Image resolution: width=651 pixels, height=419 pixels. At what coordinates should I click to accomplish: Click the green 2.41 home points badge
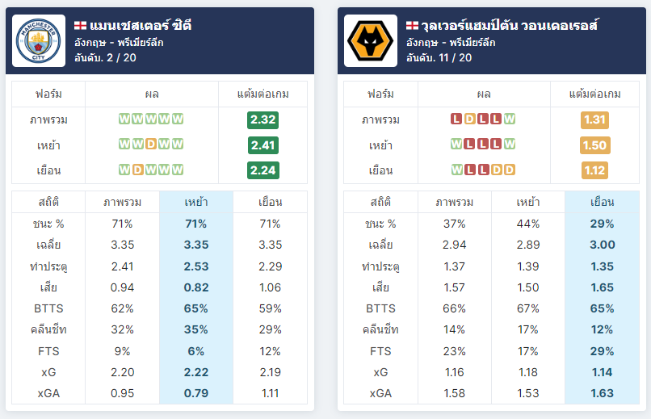(x=262, y=145)
